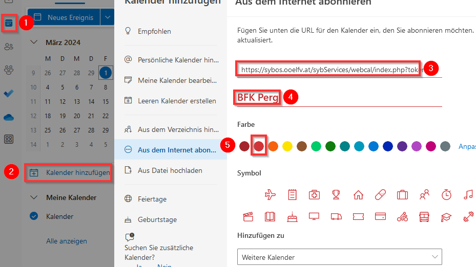Image resolution: width=476 pixels, height=267 pixels.
Task: Choose the trophy symbol for the calendar
Action: (336, 195)
